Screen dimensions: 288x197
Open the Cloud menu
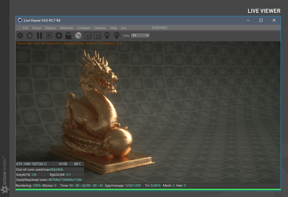36,28
